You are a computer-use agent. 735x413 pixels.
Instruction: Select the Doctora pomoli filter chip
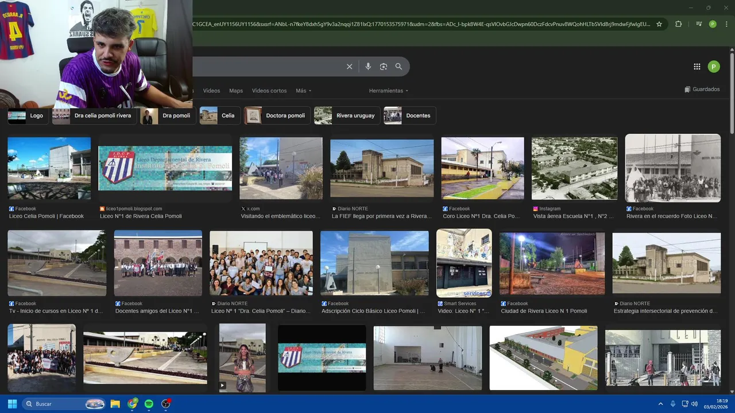tap(277, 115)
